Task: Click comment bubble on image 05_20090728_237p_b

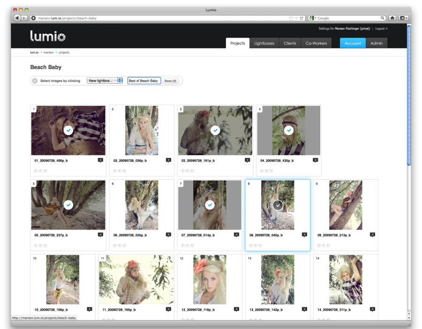Action: tap(100, 235)
